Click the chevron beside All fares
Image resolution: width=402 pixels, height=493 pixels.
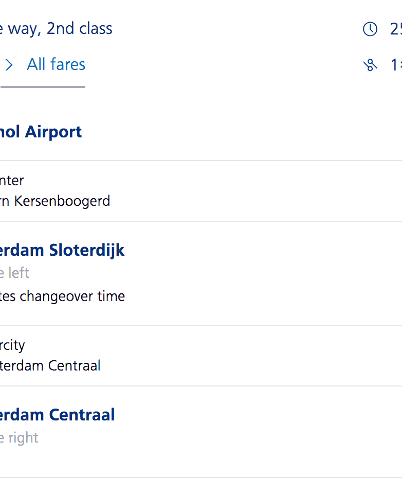[9, 65]
